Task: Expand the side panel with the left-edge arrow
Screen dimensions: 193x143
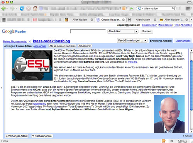Action: point(2,88)
